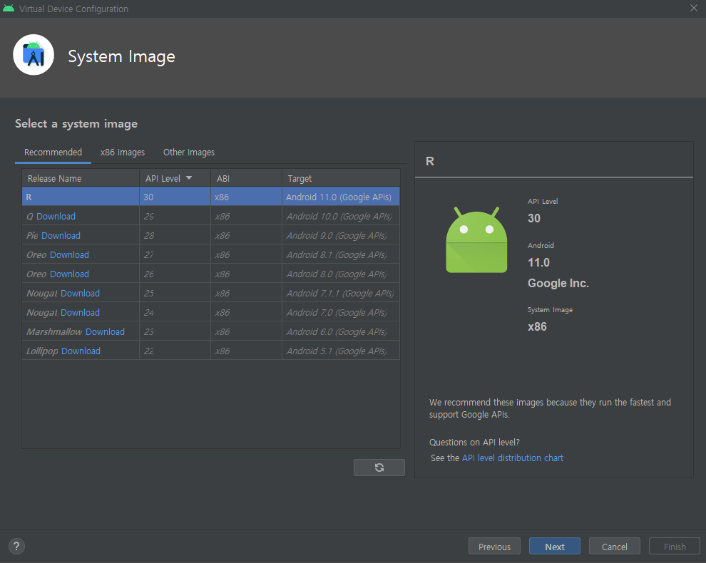Toggle API Level column sort arrow
The height and width of the screenshot is (563, 706).
189,178
